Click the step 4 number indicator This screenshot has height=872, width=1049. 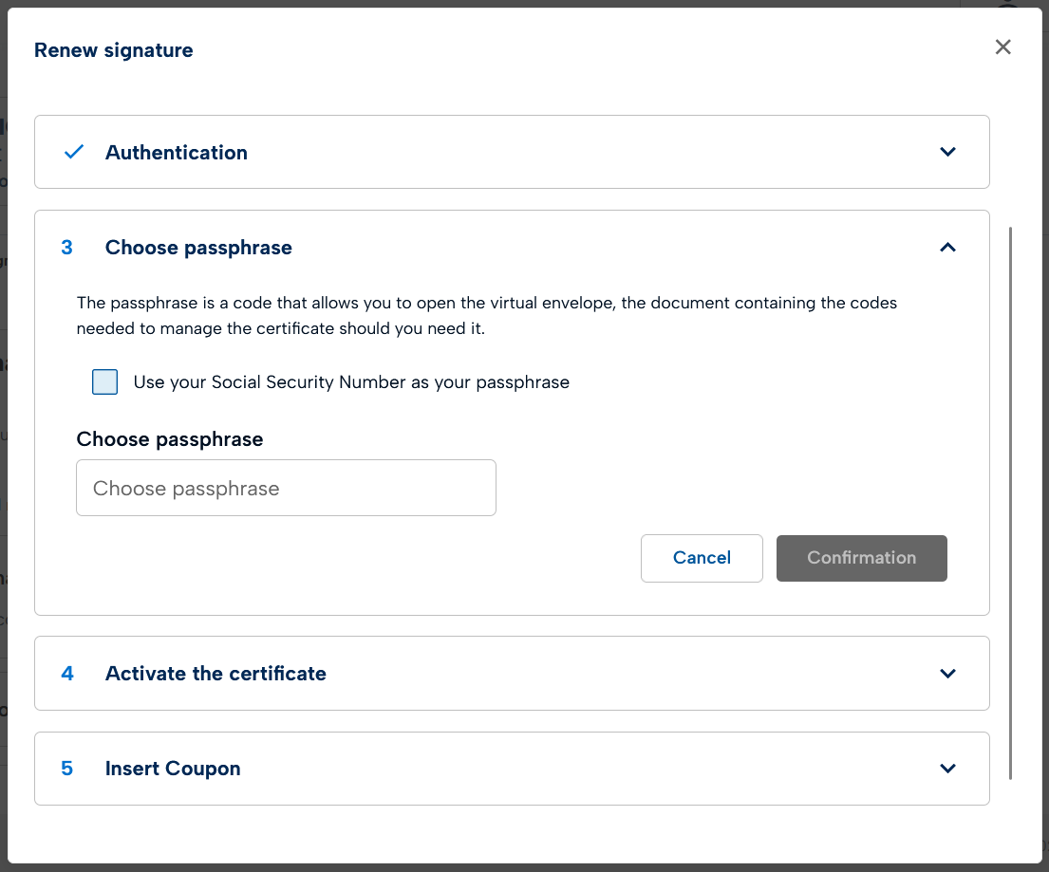(x=66, y=674)
